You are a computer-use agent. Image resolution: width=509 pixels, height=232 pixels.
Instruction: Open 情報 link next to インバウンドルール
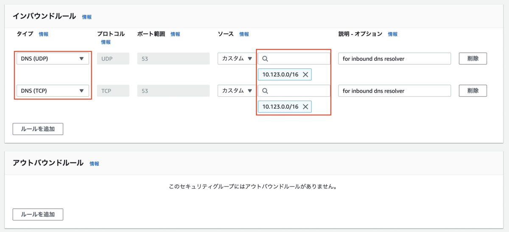87,17
